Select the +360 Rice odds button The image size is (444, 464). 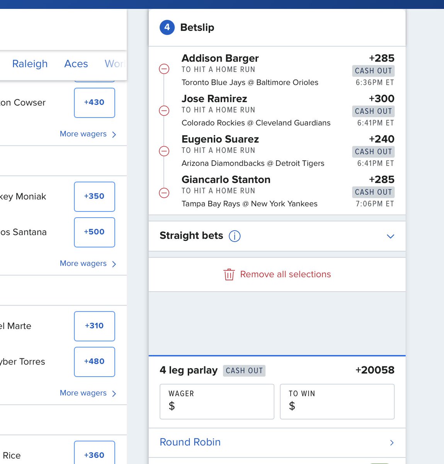pyautogui.click(x=94, y=452)
